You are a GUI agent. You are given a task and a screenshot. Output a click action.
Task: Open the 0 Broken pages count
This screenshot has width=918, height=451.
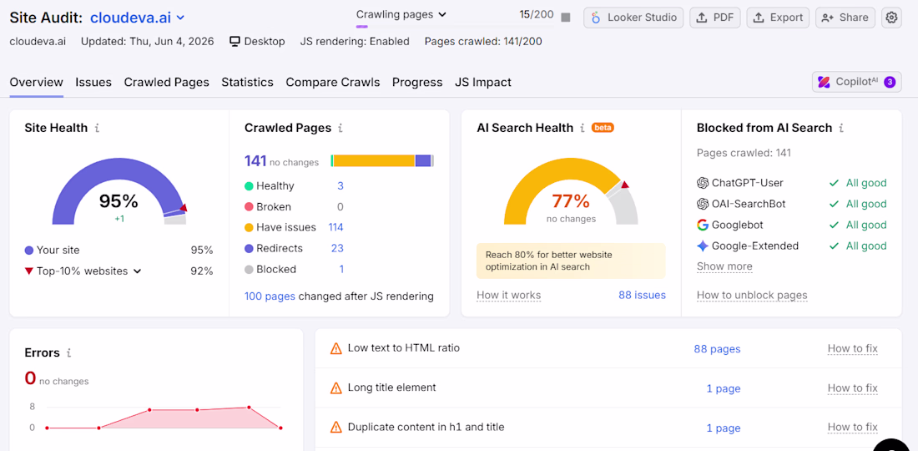coord(340,207)
